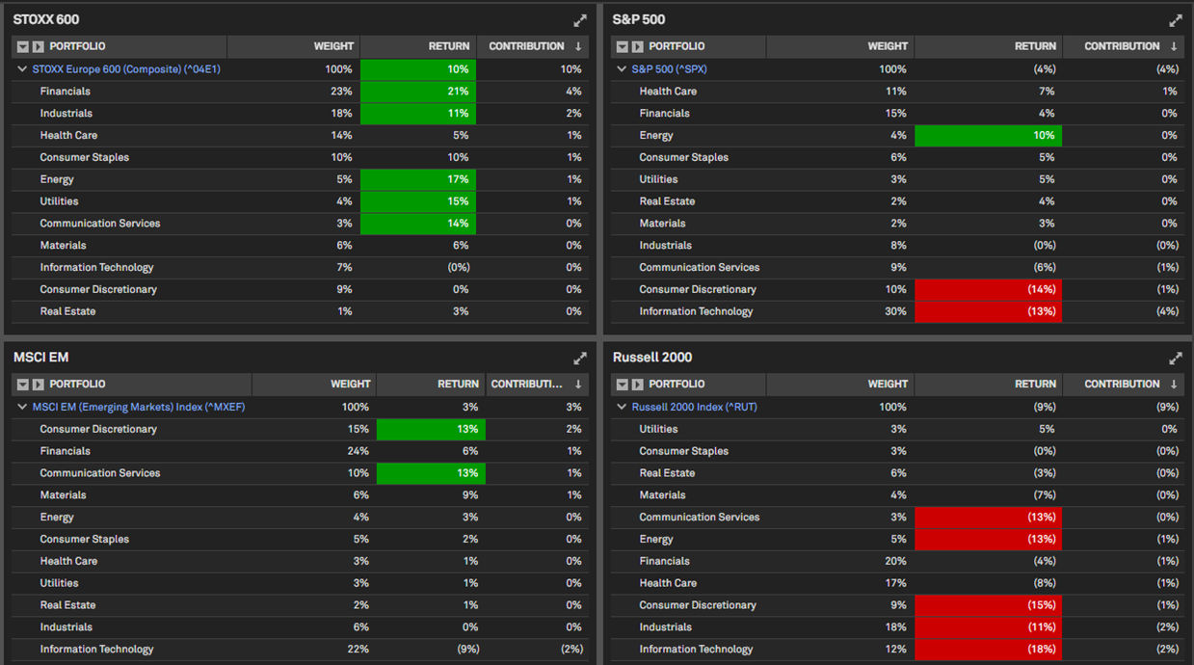Click right-triangle icon in MSCI EM Portfolio header
The image size is (1194, 665).
click(39, 385)
